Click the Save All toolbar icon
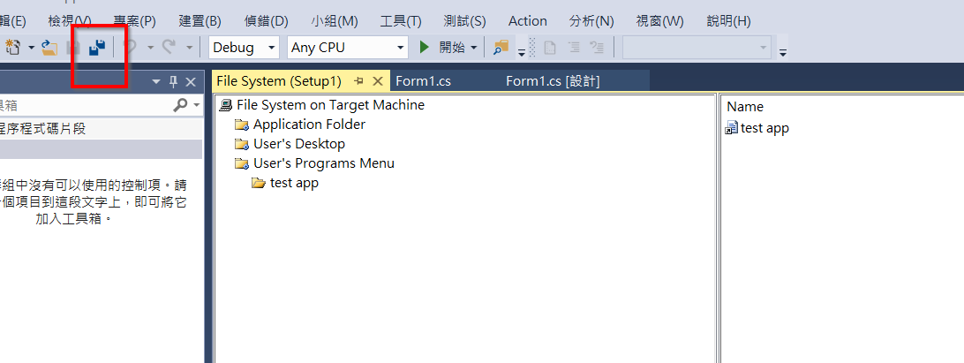964x363 pixels. tap(97, 48)
